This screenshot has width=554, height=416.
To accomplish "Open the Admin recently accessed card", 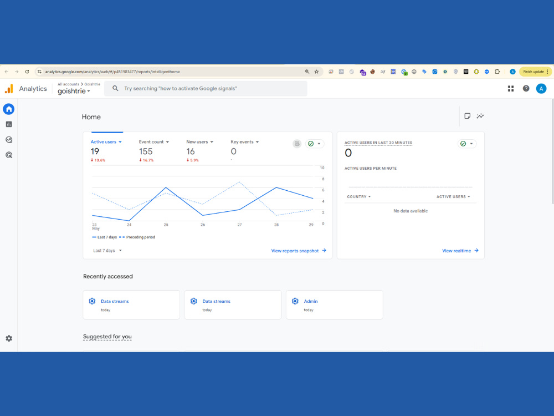I will 334,305.
